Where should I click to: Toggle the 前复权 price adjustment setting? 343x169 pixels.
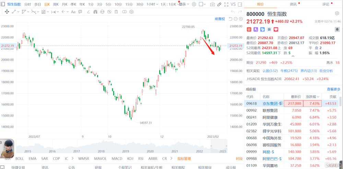point(220,19)
